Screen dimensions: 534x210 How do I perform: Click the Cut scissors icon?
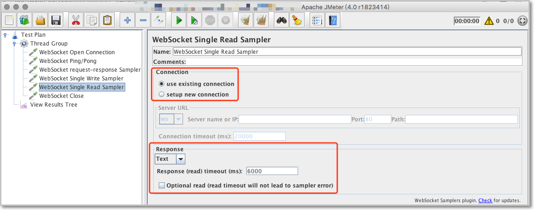point(76,21)
